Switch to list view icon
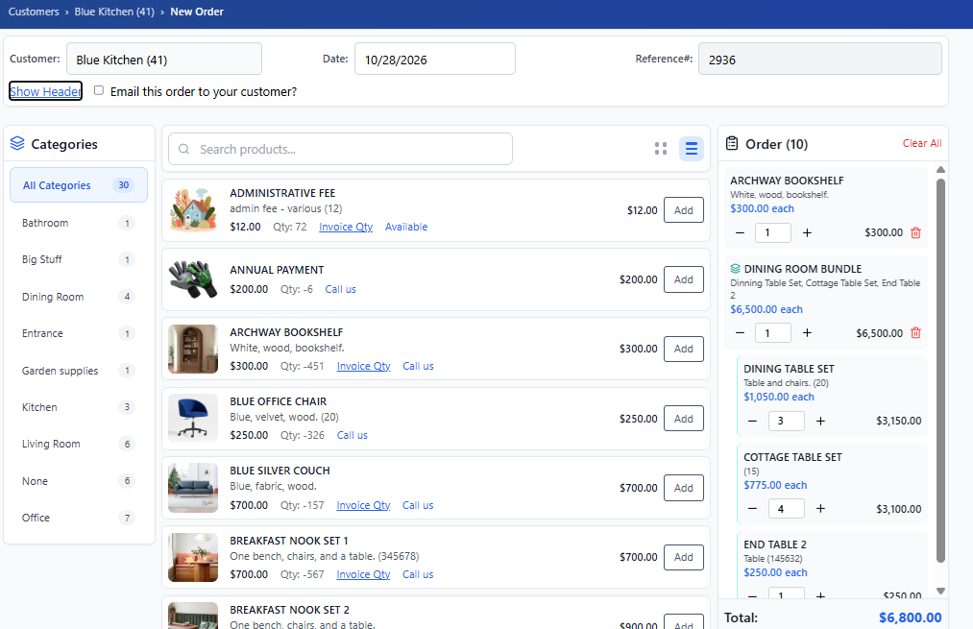This screenshot has width=973, height=629. [692, 149]
